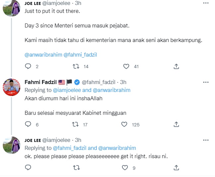
Task: Retweet Fahmi Fadzil's Kabinet tweet
Action: click(x=76, y=125)
